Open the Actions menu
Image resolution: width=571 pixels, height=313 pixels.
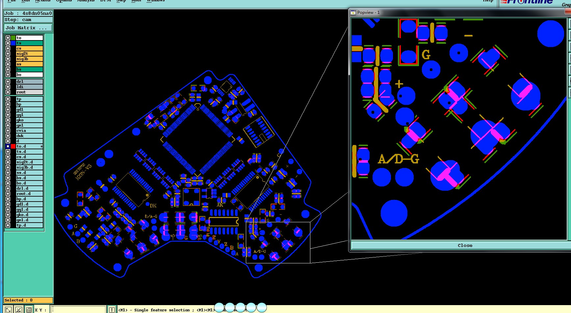tap(43, 1)
